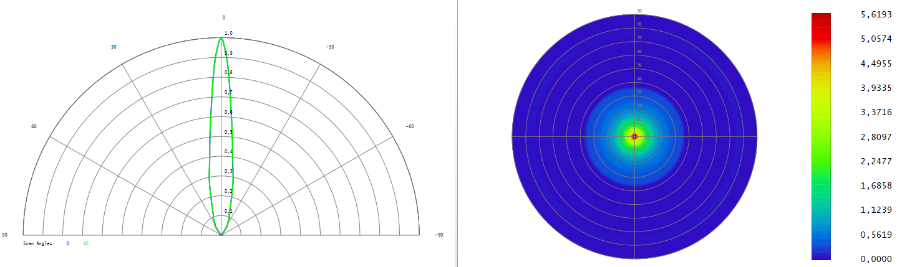
Task: Click the 2,8097 color scale value
Action: [x=876, y=136]
